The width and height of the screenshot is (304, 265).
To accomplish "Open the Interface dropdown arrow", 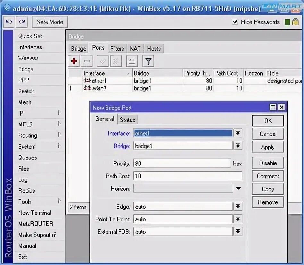I will [238, 133].
